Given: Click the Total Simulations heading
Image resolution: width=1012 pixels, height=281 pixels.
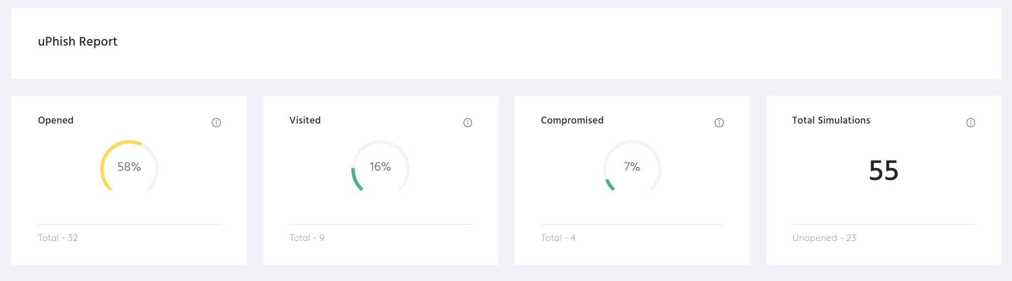Looking at the screenshot, I should [831, 120].
